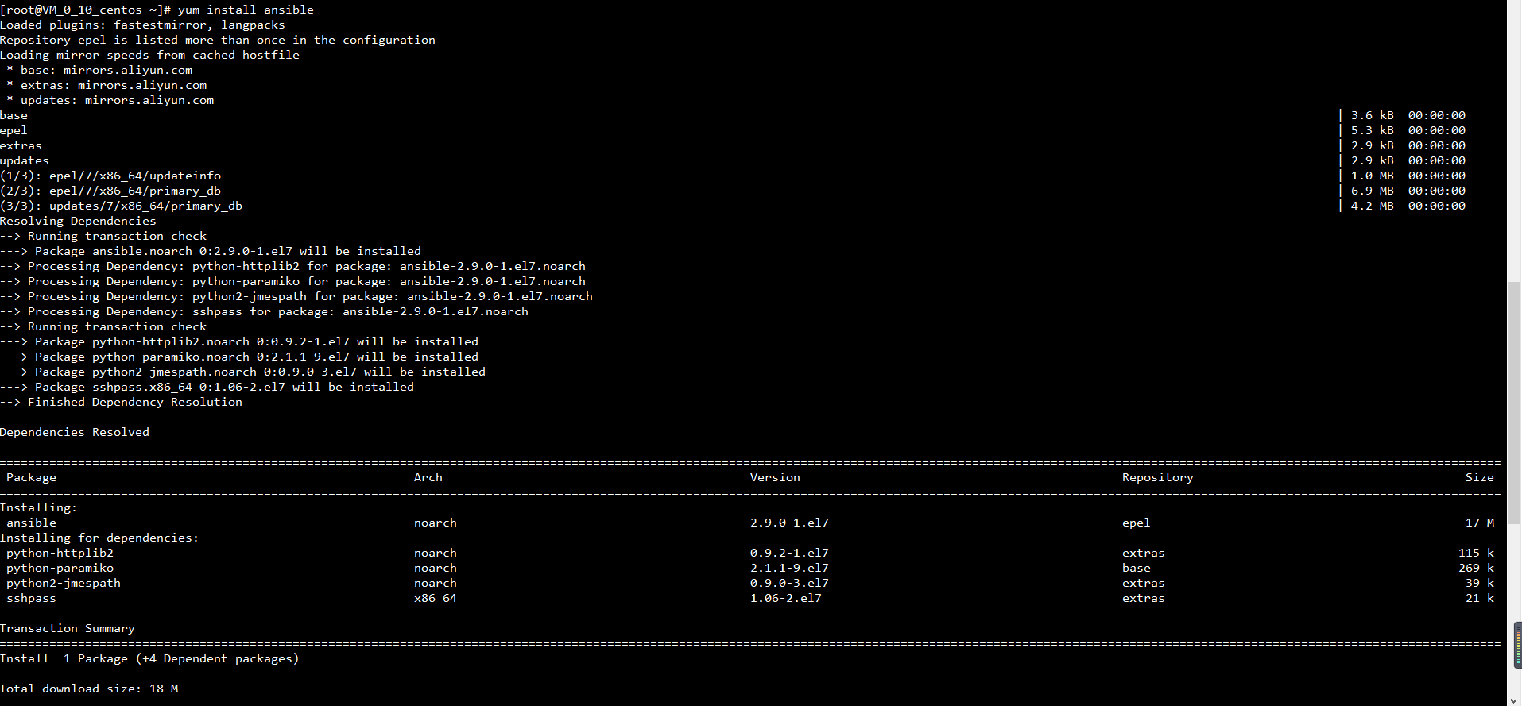Select the '4.2 MB' download size
1522x706 pixels.
[1373, 206]
